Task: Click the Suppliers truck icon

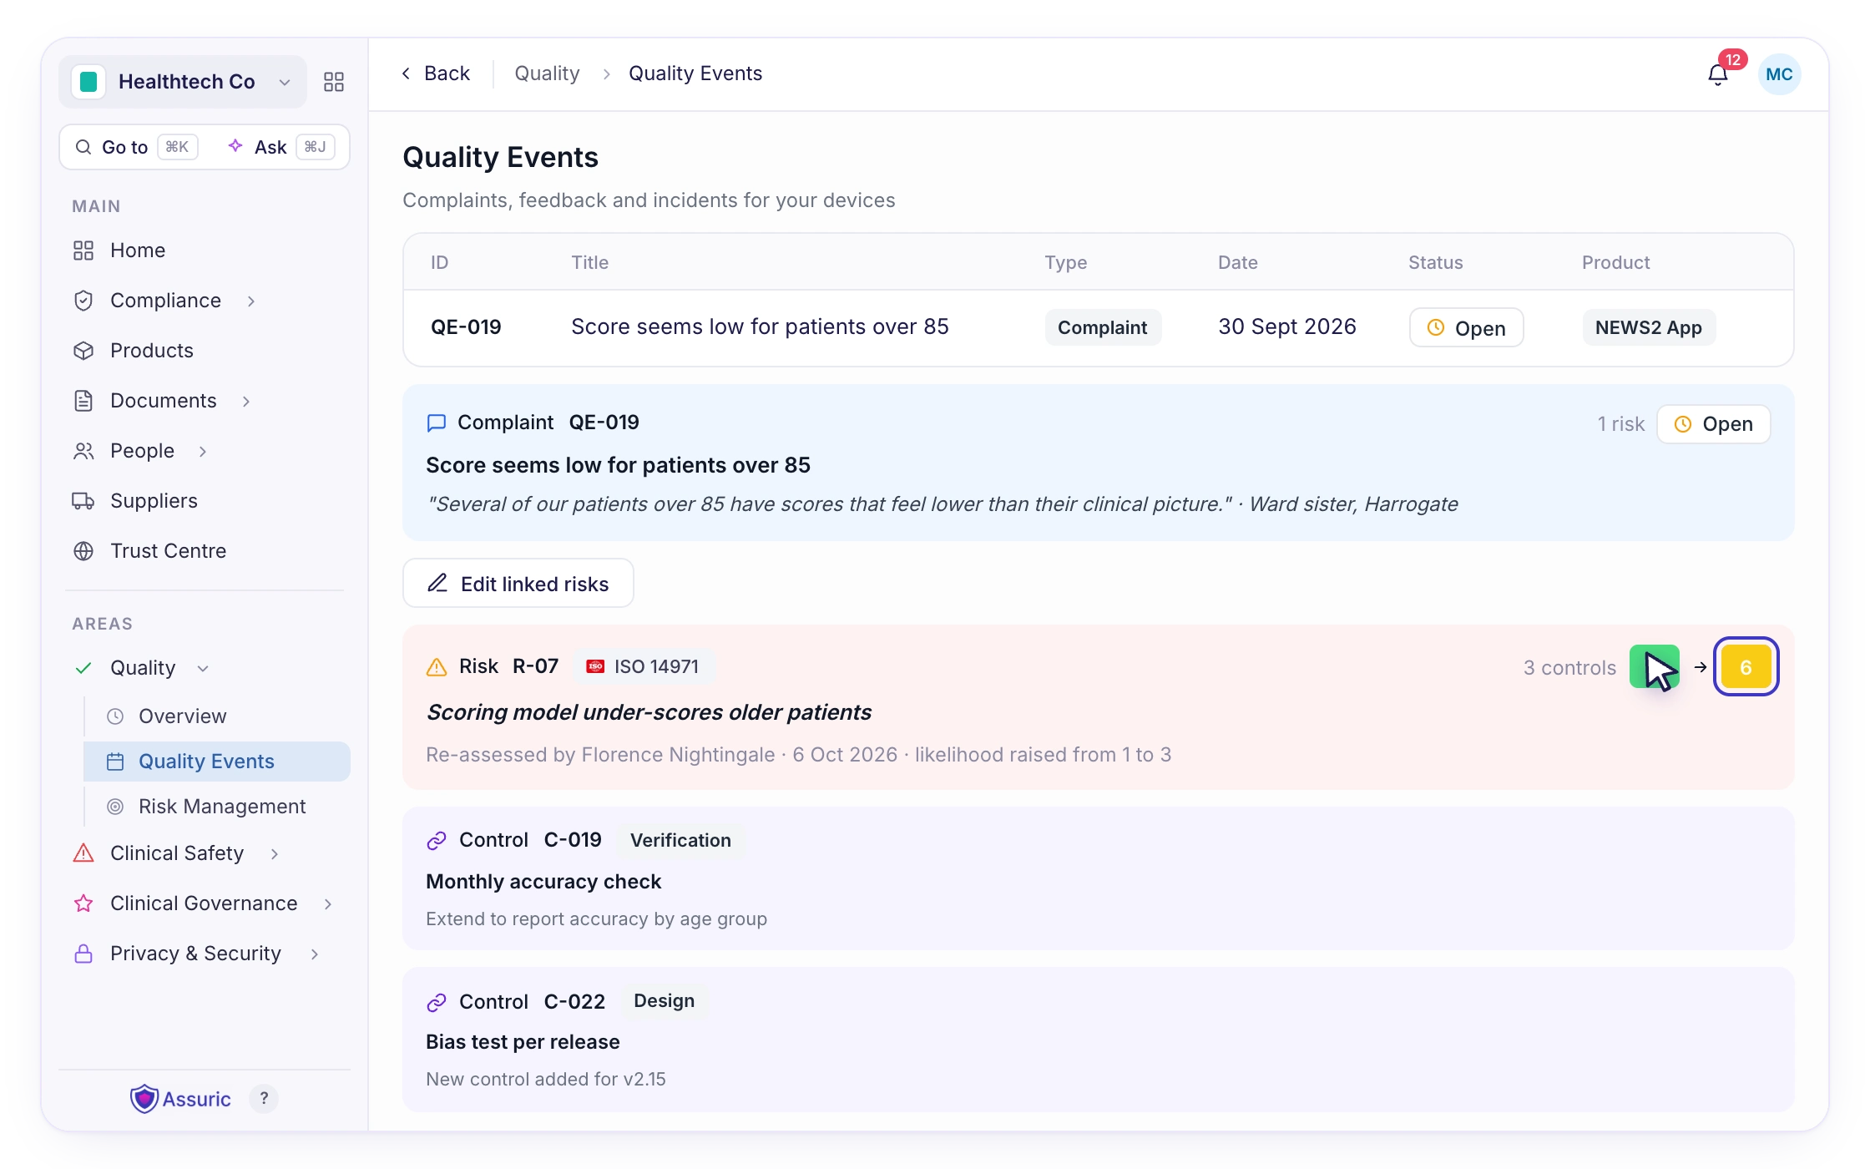Action: coord(83,501)
